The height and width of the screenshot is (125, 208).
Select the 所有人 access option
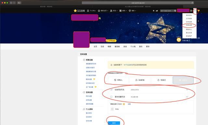click(x=118, y=80)
